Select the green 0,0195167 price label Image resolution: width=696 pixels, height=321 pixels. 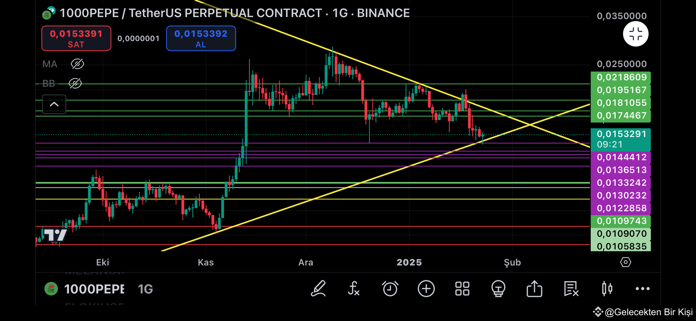click(621, 90)
